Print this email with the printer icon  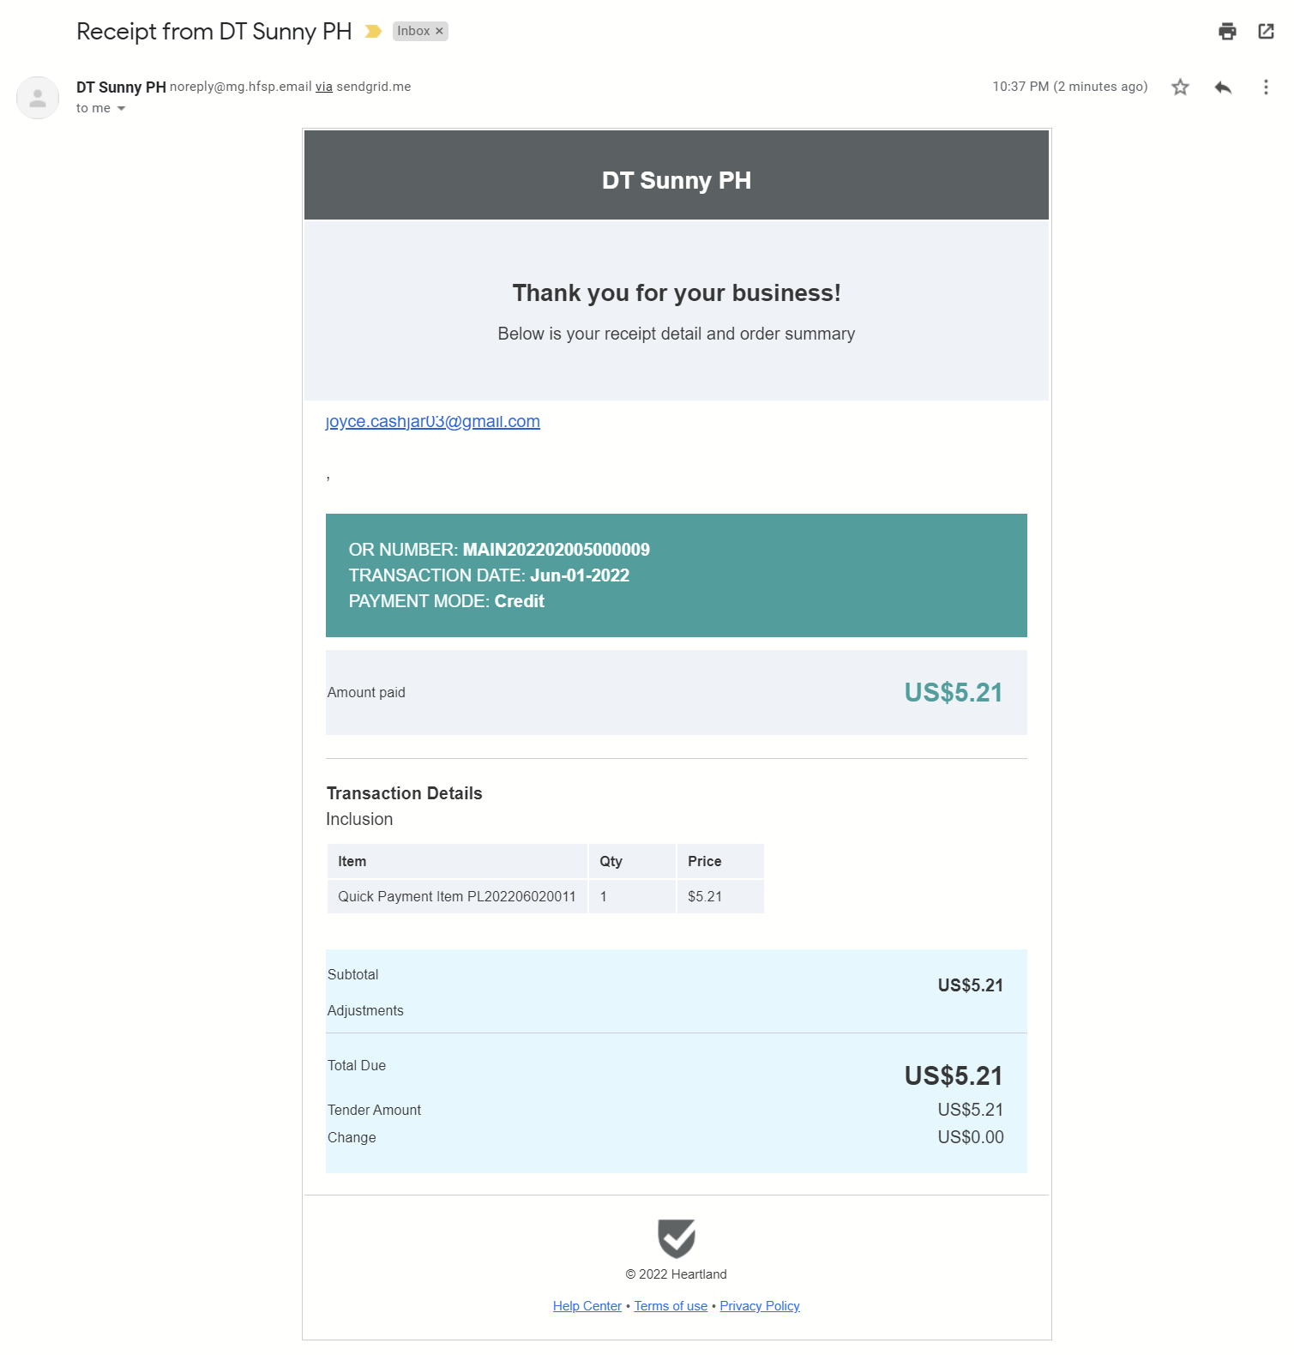(x=1227, y=32)
